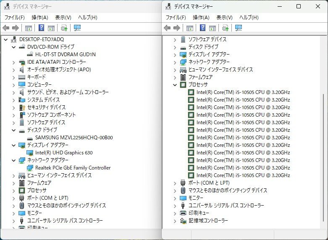
Task: Collapse DESKTOP-ETO7ADQ root node
Action: click(x=5, y=39)
